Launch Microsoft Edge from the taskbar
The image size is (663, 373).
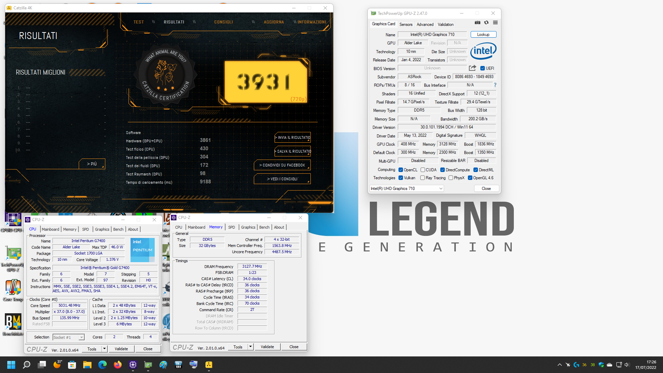(x=102, y=365)
